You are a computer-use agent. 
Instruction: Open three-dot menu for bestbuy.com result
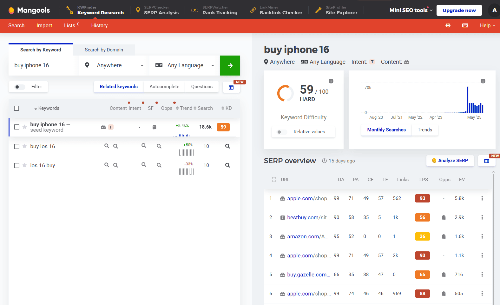482,217
